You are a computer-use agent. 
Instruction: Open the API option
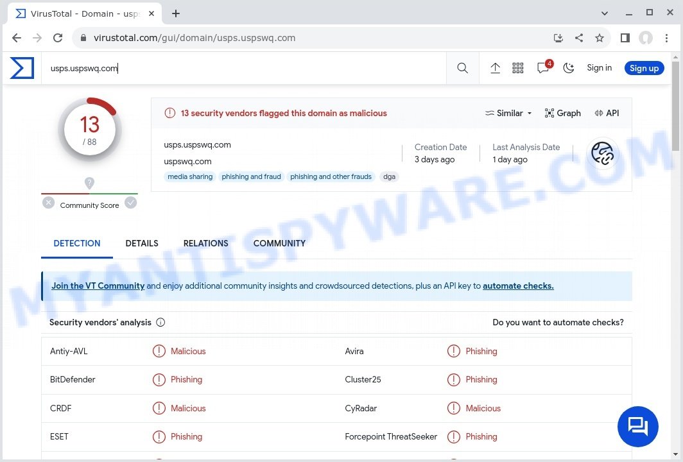(607, 113)
